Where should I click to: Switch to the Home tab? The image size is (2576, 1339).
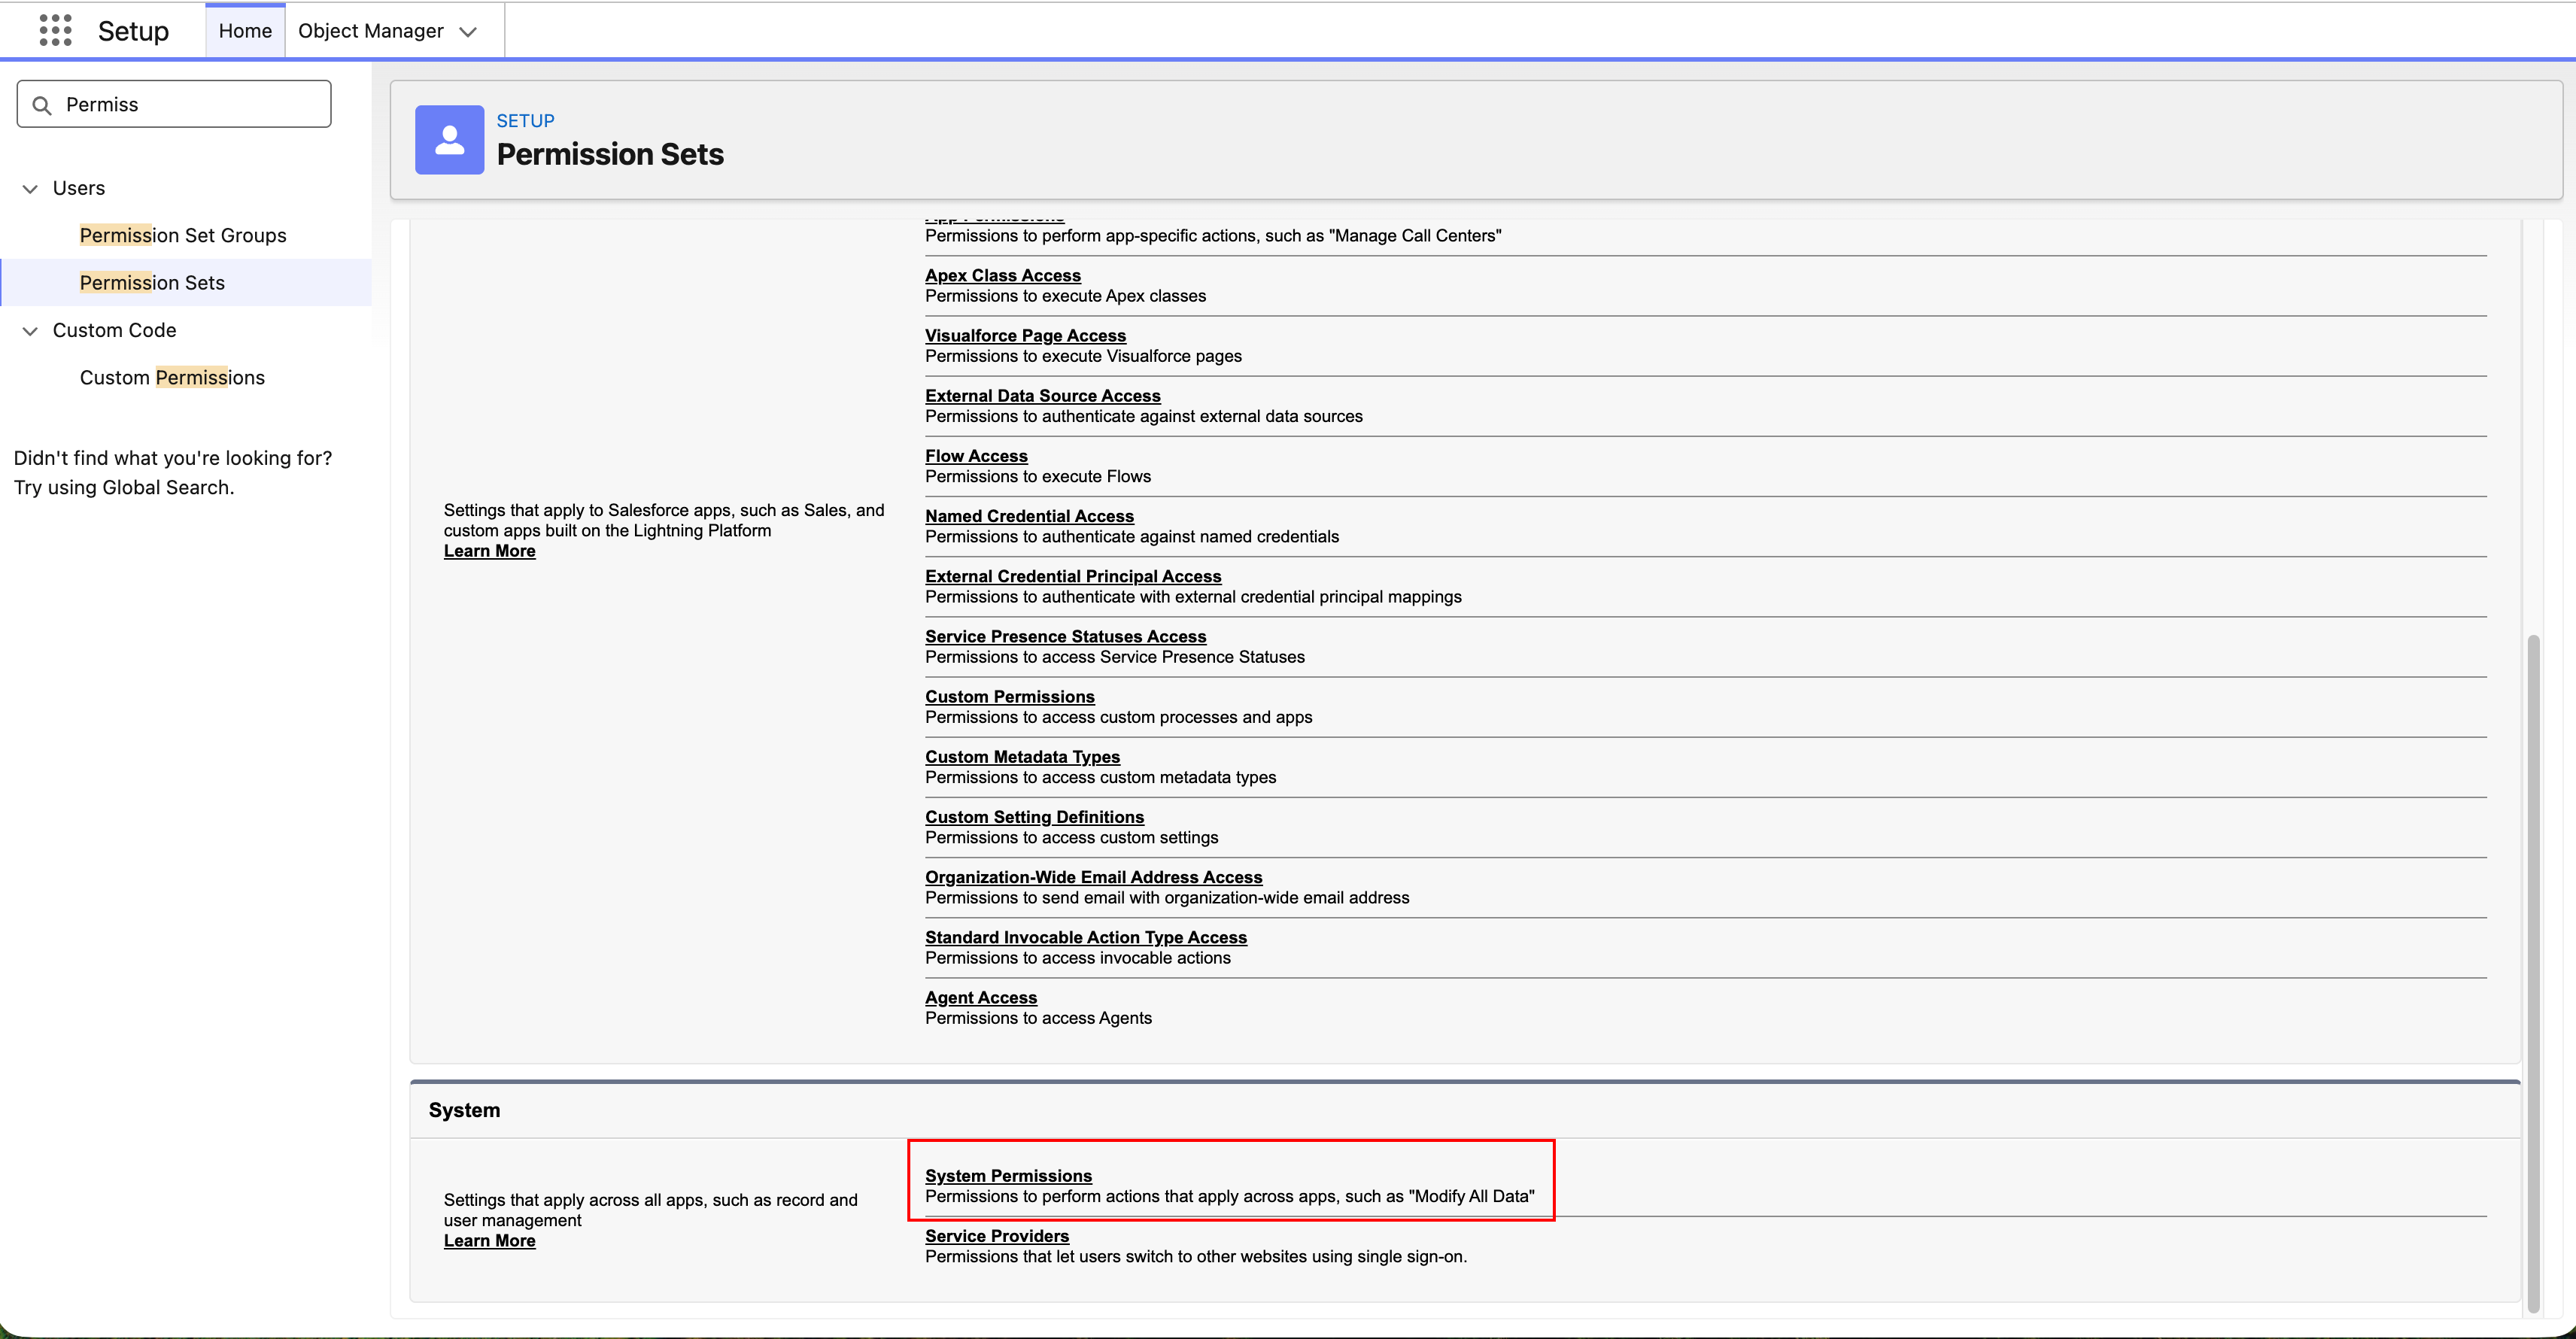(244, 30)
